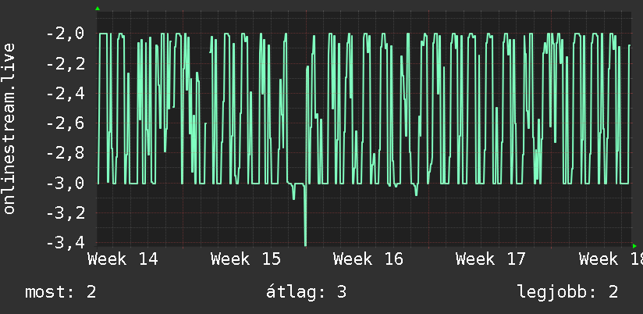The height and width of the screenshot is (314, 643).
Task: Click the 'legjobb: 2' statistic
Action: 567,293
